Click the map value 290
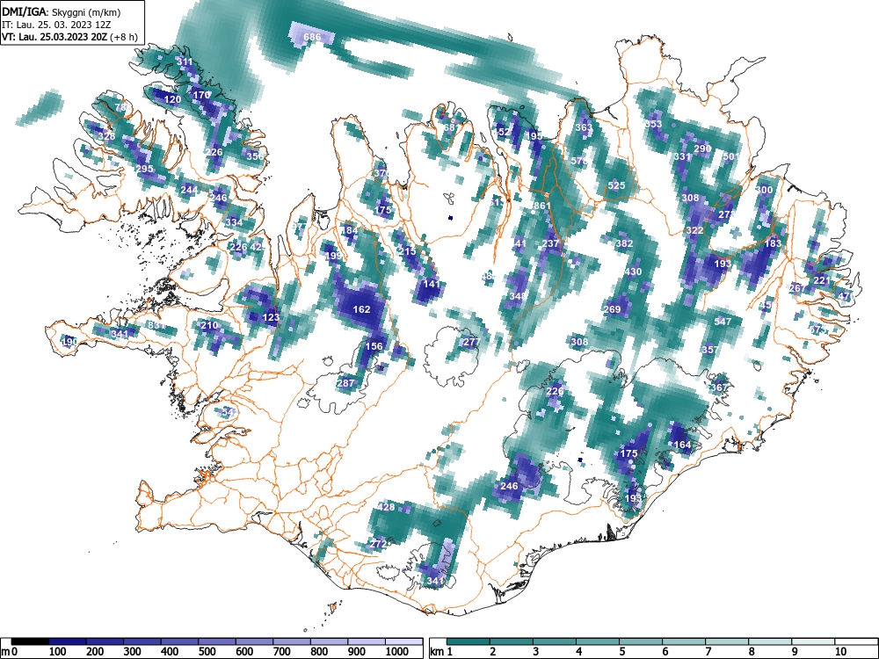This screenshot has height=659, width=879. (x=702, y=148)
